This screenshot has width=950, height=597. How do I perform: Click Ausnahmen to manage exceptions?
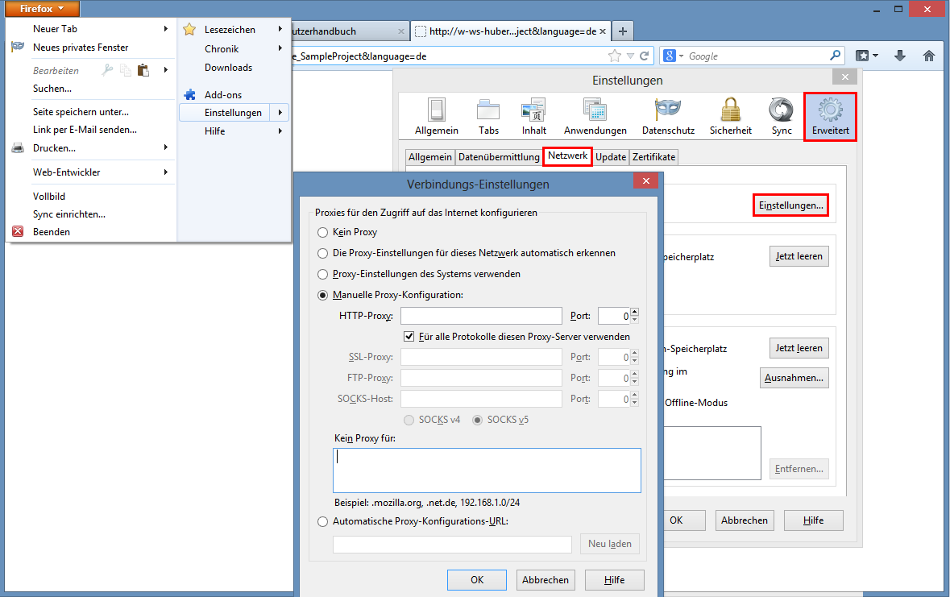794,377
